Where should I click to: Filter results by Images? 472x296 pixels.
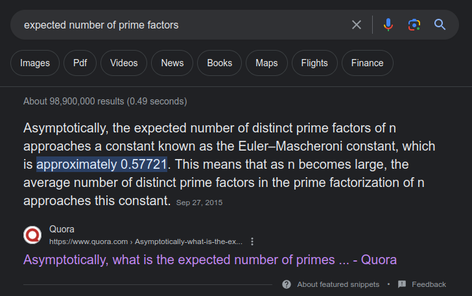pyautogui.click(x=35, y=63)
